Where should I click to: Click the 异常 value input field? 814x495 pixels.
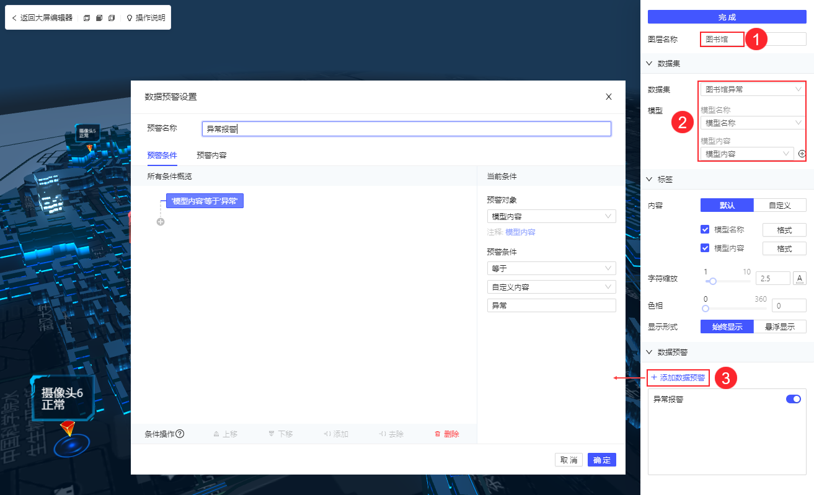(x=552, y=305)
